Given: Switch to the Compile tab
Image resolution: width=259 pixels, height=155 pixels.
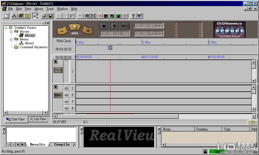Looking at the screenshot, I should tap(62, 144).
